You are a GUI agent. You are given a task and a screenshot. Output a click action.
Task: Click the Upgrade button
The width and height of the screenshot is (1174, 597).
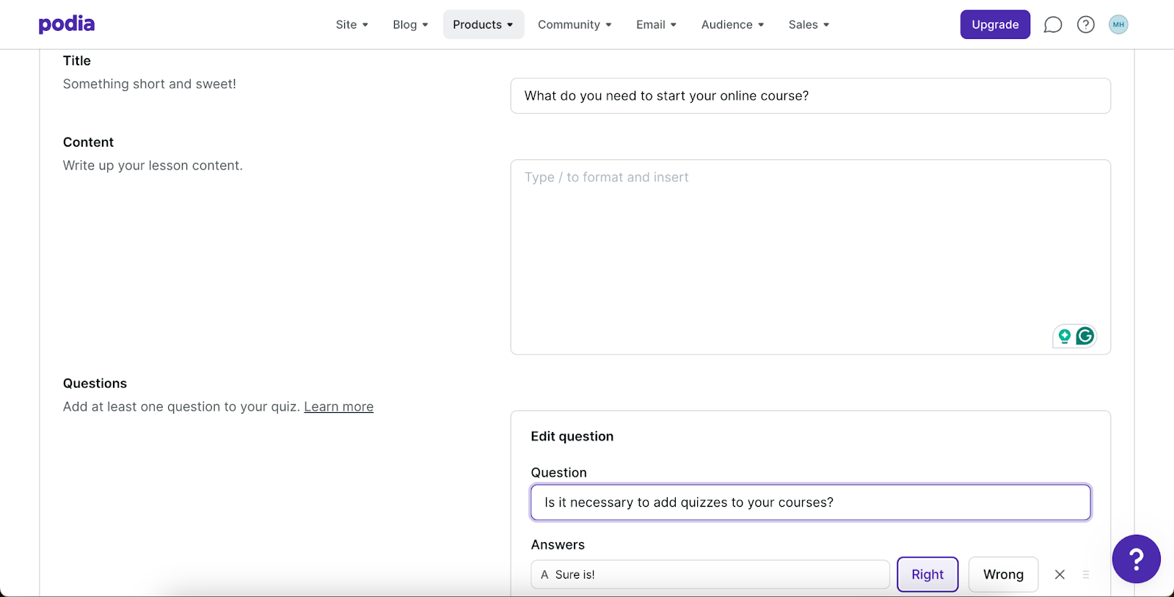995,25
